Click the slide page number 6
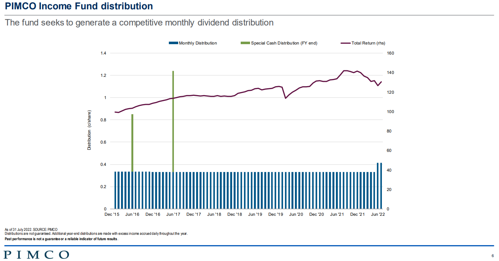 pos(493,256)
